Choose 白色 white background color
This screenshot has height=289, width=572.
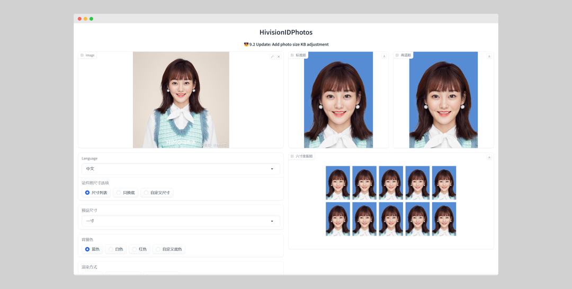(115, 249)
